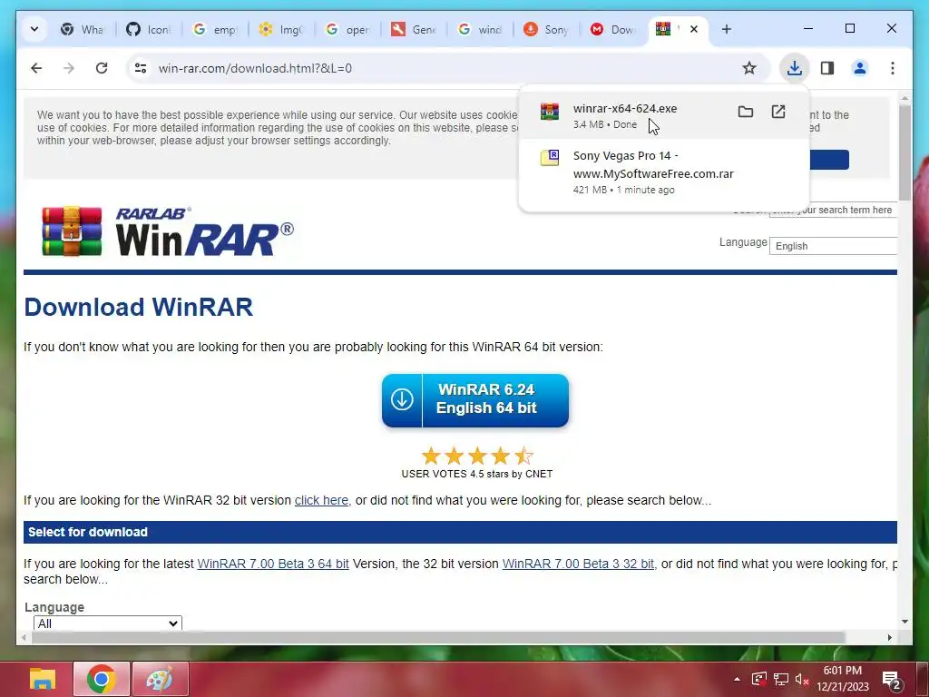Accept cookies with the blue button

[x=828, y=160]
